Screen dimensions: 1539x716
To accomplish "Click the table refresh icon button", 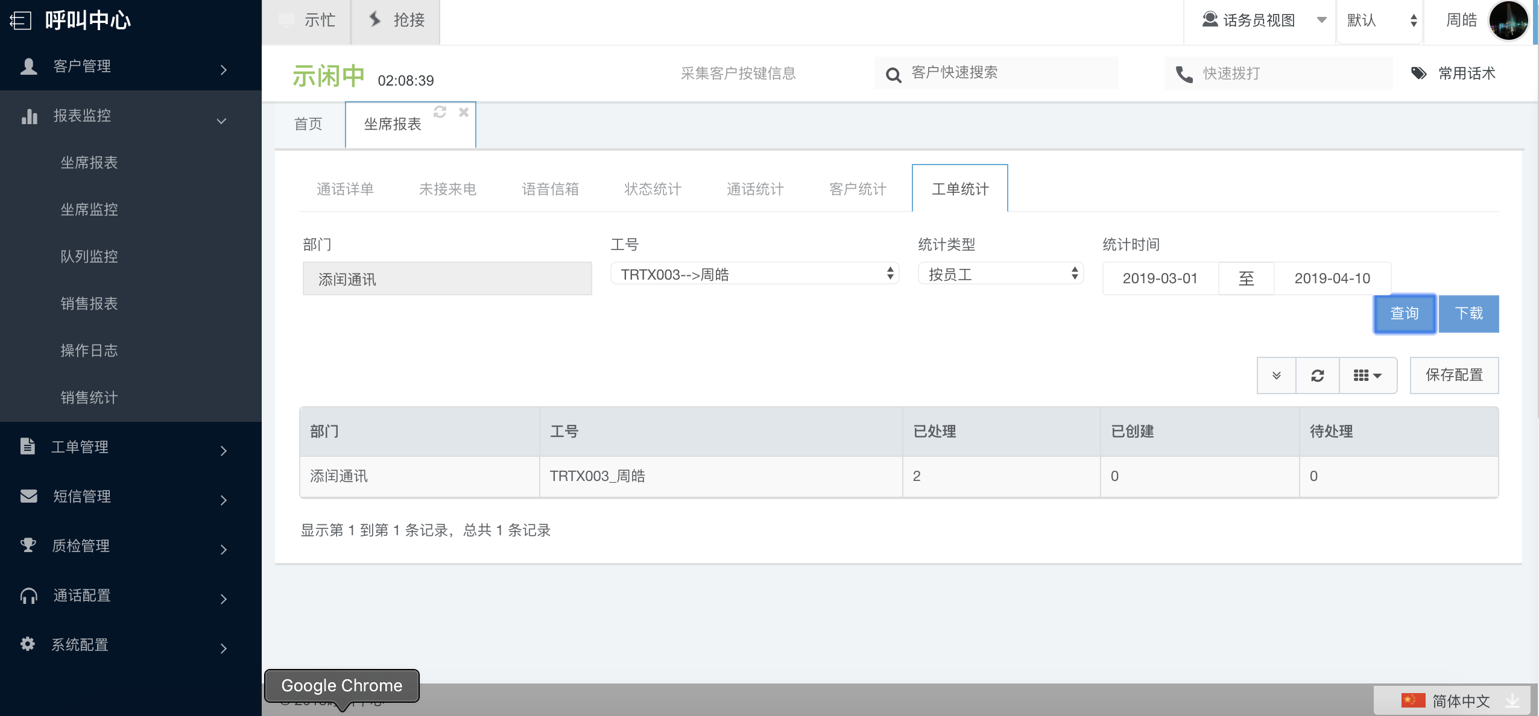I will point(1317,375).
